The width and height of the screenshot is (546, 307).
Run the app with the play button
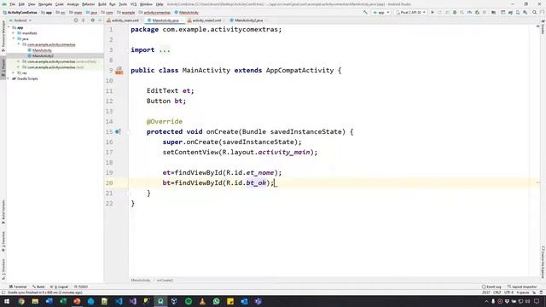point(433,12)
